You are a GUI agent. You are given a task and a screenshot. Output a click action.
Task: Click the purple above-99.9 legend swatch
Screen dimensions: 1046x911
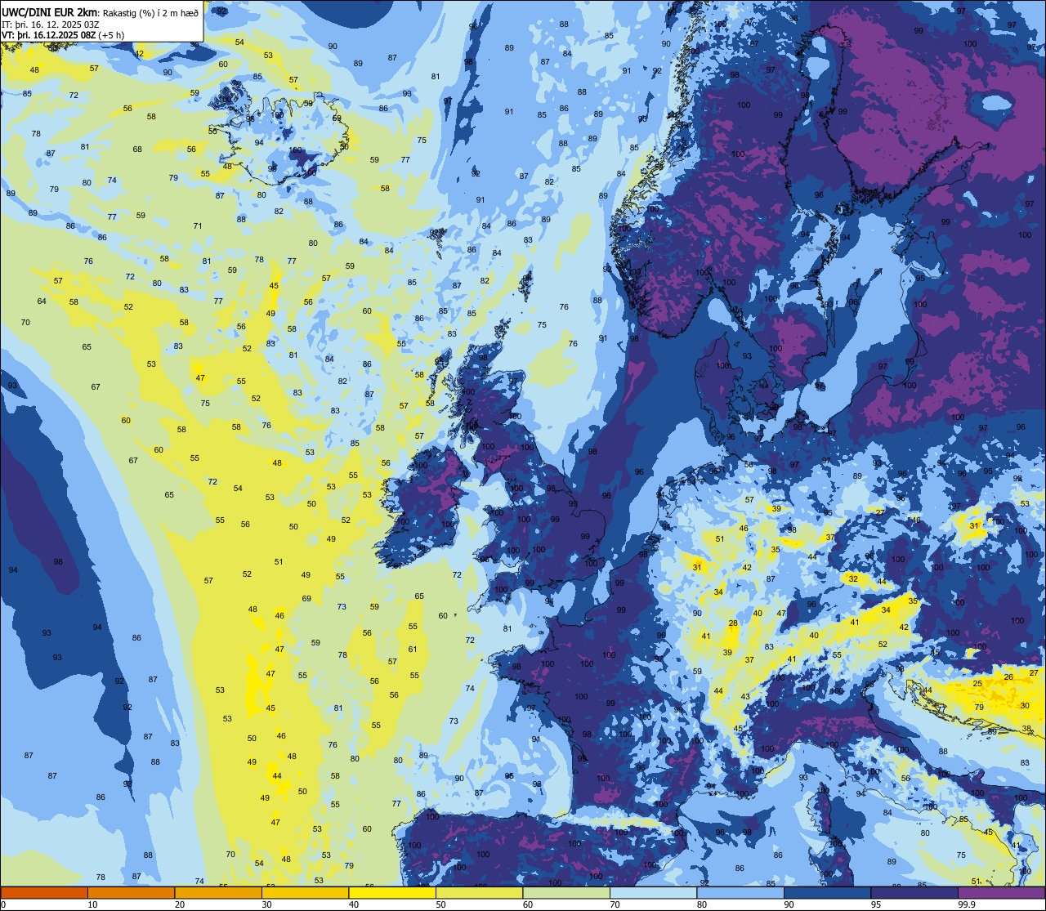[1002, 892]
